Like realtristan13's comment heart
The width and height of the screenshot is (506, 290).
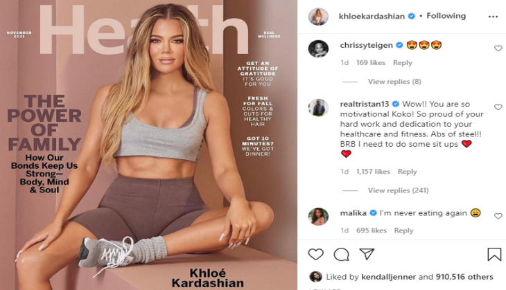coord(498,107)
